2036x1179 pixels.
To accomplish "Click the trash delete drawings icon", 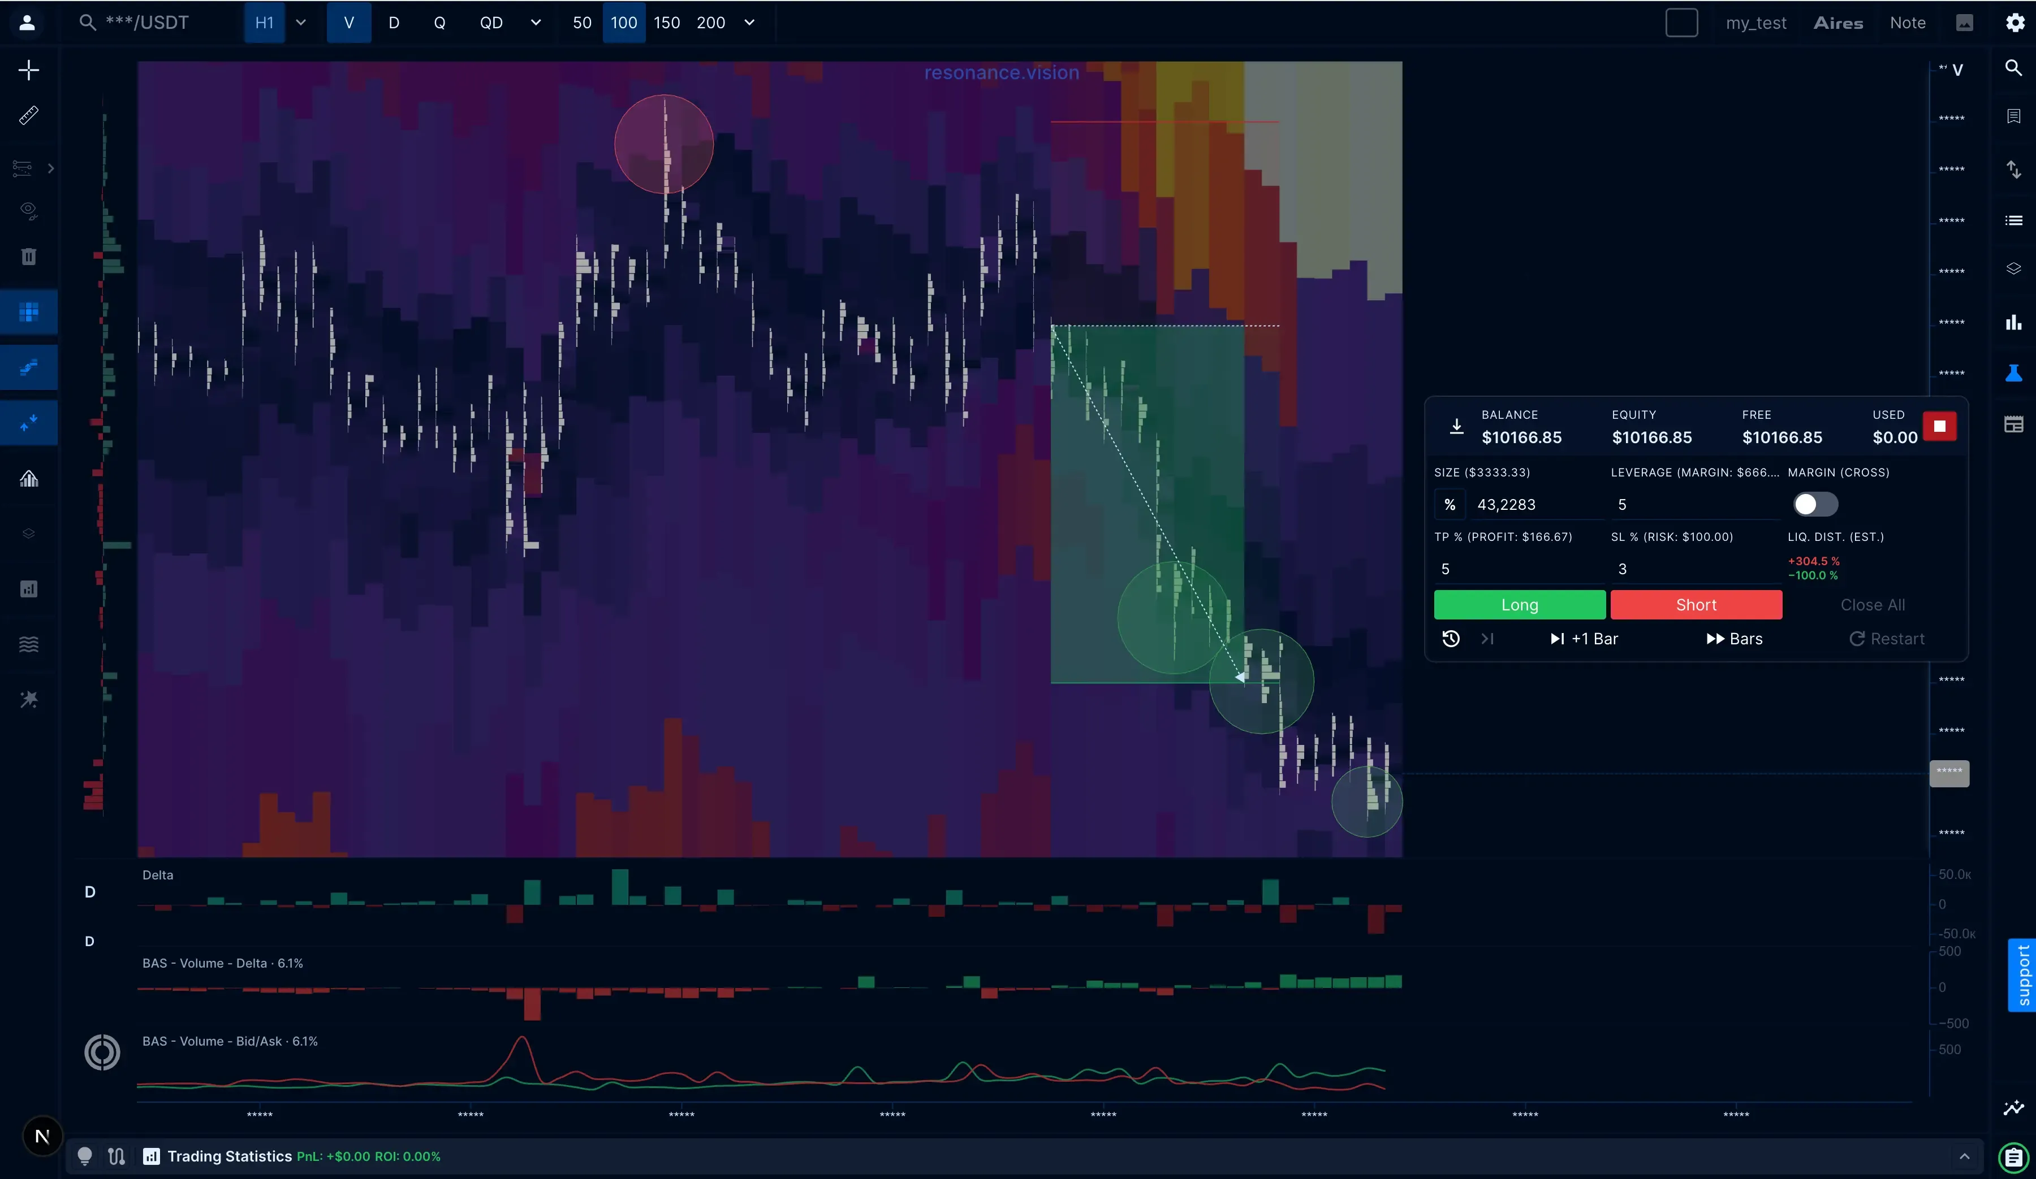I will [28, 256].
